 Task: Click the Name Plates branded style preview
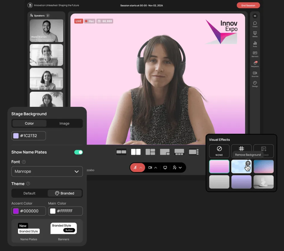[29, 228]
